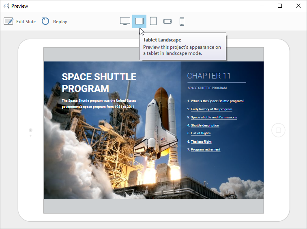This screenshot has width=307, height=229.
Task: Open the 'List of flights' link
Action: (x=200, y=133)
